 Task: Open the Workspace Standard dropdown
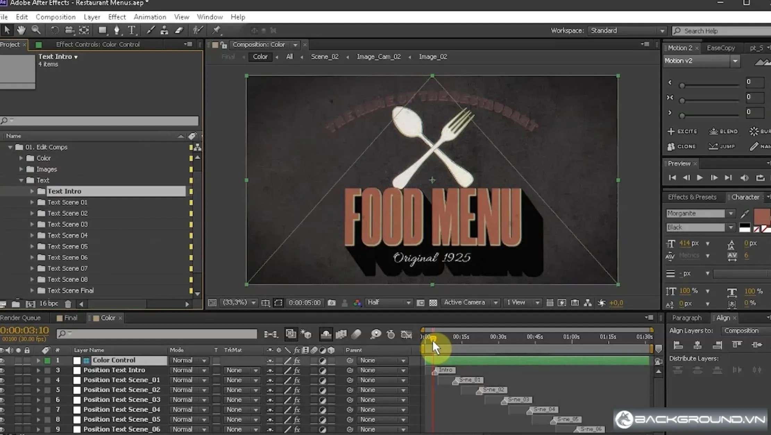(x=627, y=31)
